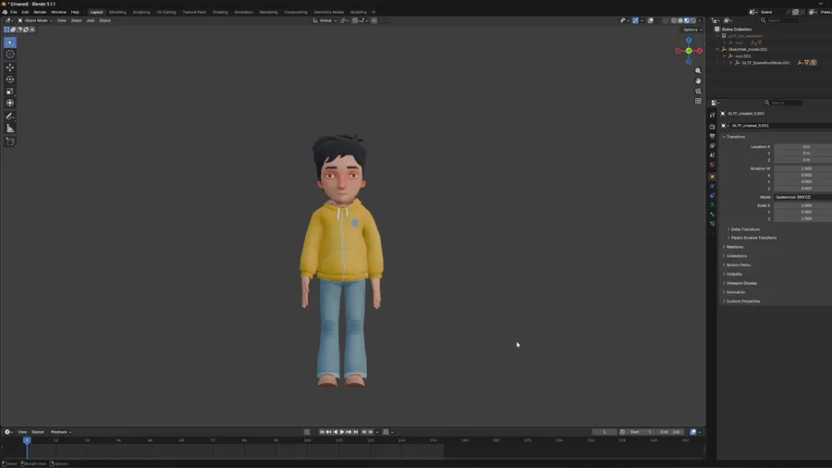Click the viewport pan hand icon
Screen dimensions: 832x468
[698, 80]
